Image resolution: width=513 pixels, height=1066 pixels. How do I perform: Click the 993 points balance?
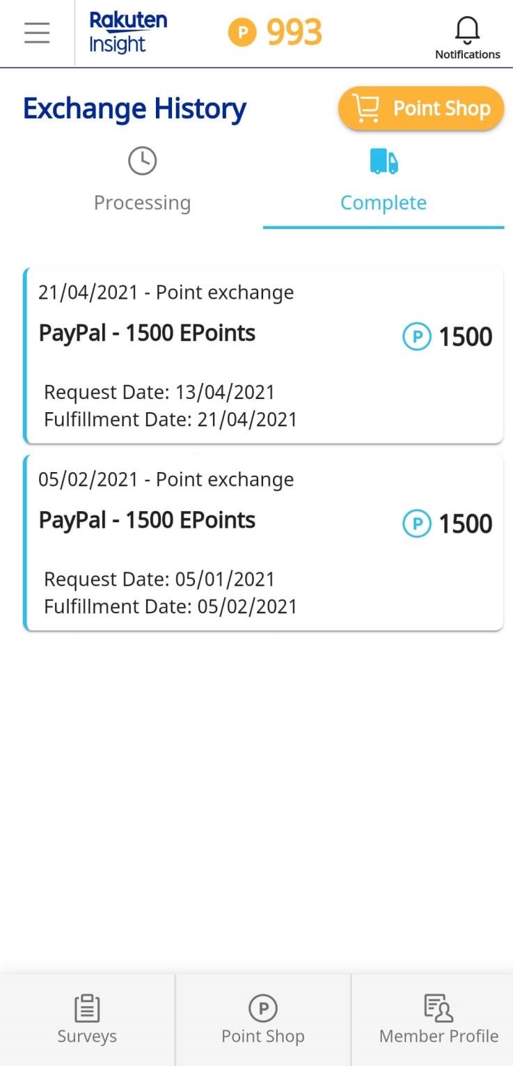294,33
